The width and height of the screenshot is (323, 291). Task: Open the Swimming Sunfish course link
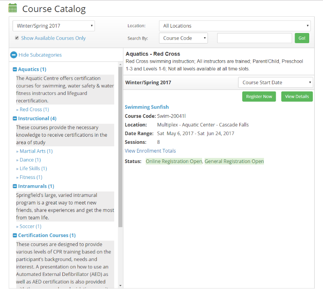click(x=147, y=107)
